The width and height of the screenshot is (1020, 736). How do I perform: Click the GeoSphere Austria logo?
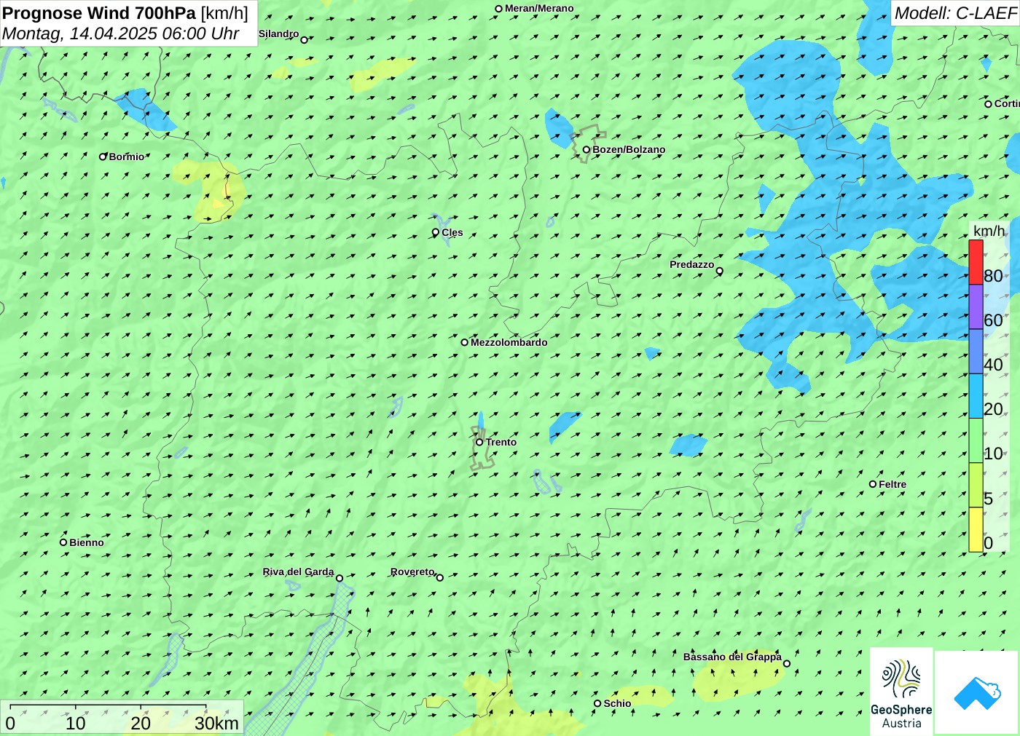point(901,692)
